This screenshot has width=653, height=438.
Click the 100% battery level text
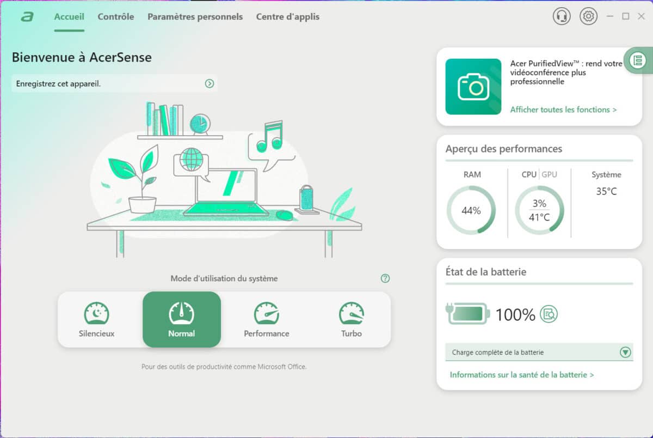point(515,314)
